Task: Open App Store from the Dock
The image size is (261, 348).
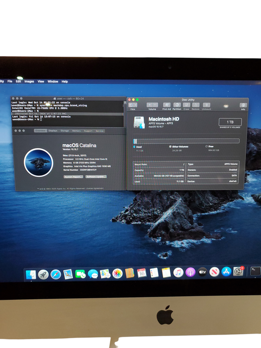Action: [x=226, y=271]
